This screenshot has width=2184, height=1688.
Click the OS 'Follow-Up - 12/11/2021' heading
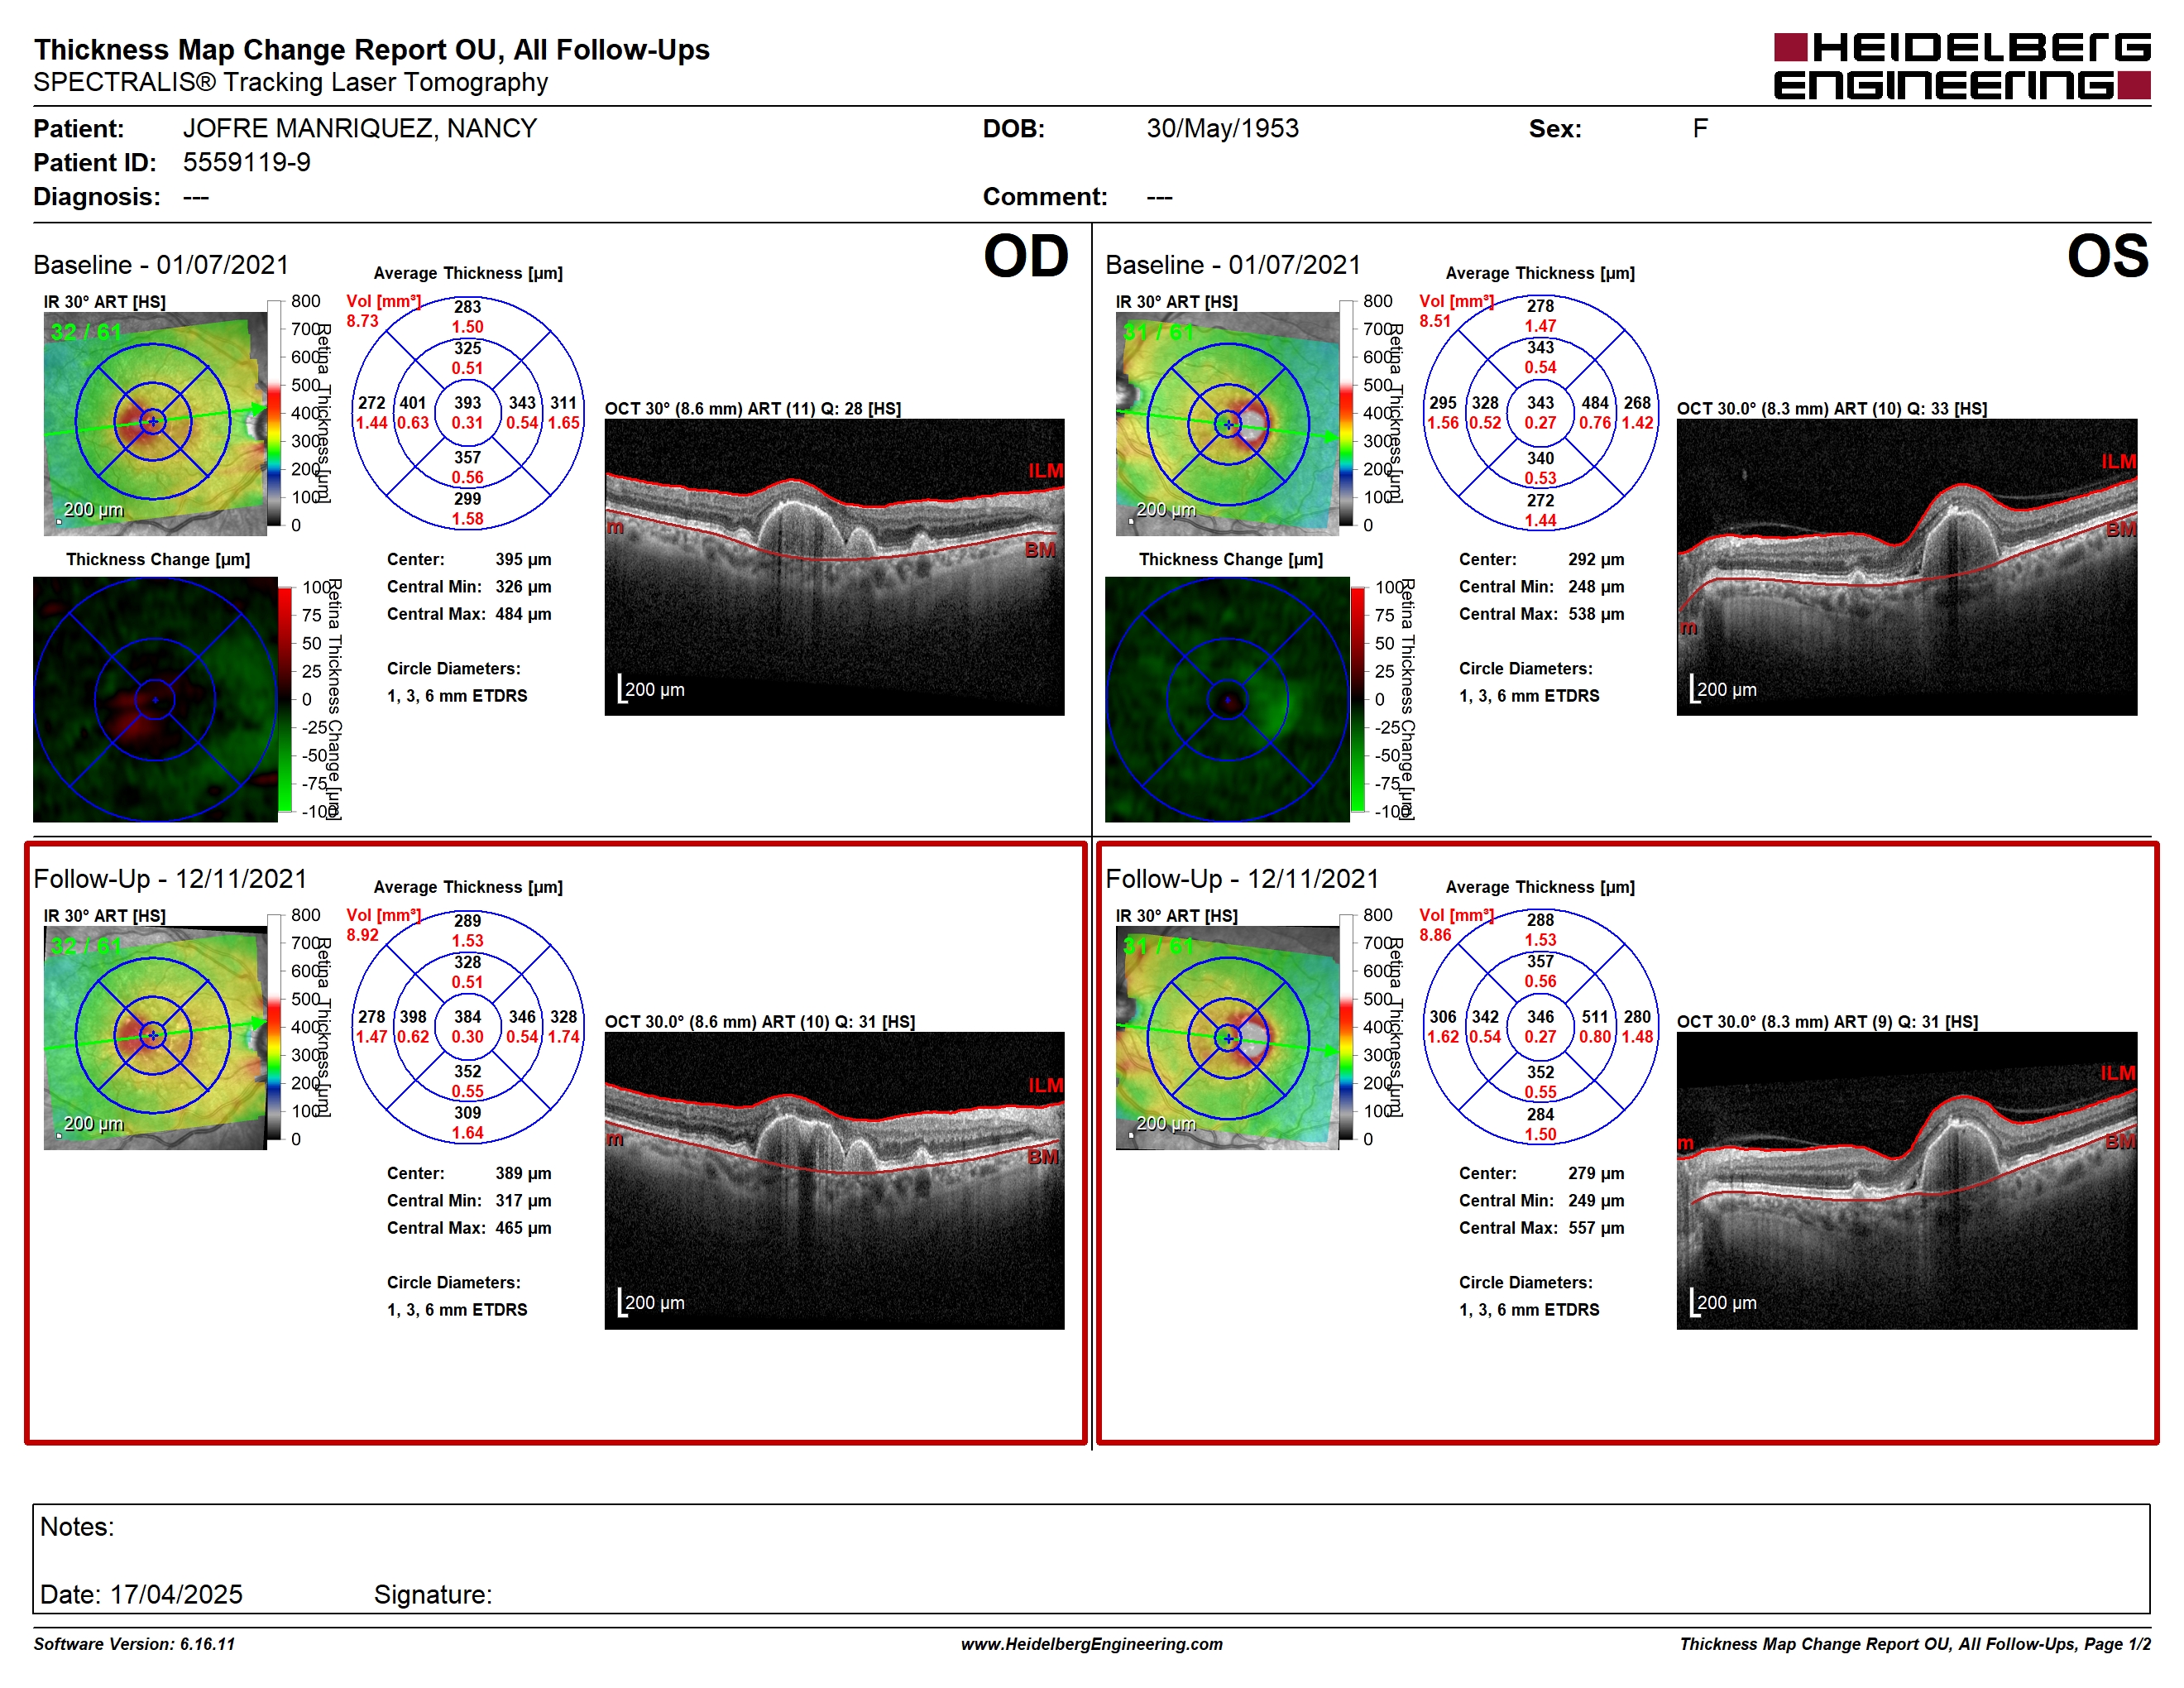click(1242, 878)
